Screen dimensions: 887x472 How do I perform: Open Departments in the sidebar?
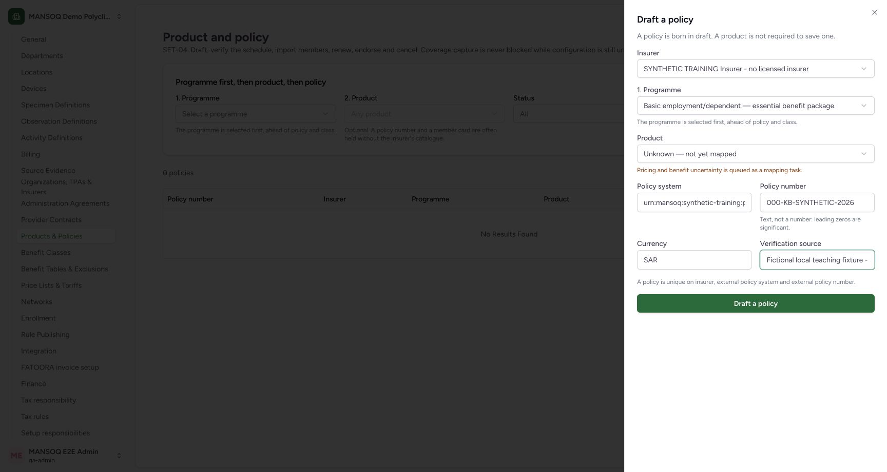pos(42,56)
